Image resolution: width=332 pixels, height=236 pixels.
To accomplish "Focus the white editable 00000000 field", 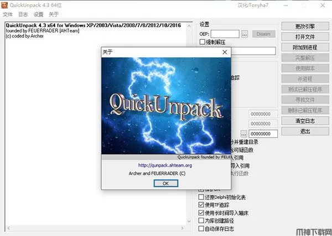I will (x=263, y=134).
